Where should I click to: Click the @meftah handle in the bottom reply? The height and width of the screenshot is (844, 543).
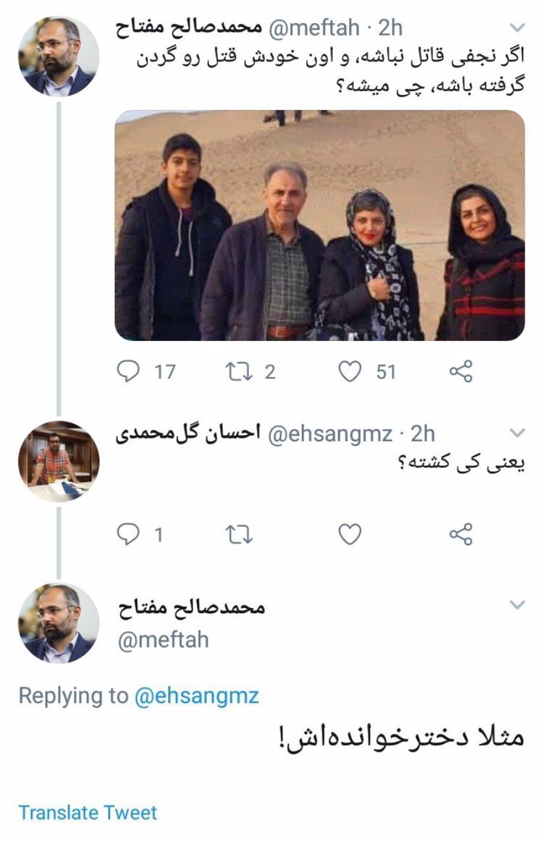(163, 640)
